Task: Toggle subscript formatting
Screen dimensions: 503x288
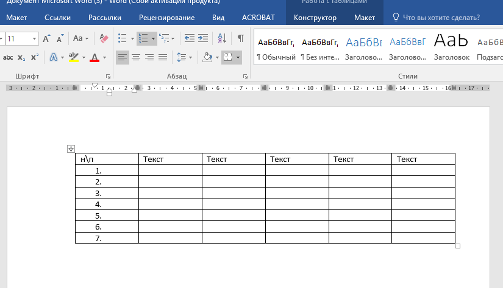Action: pos(21,58)
